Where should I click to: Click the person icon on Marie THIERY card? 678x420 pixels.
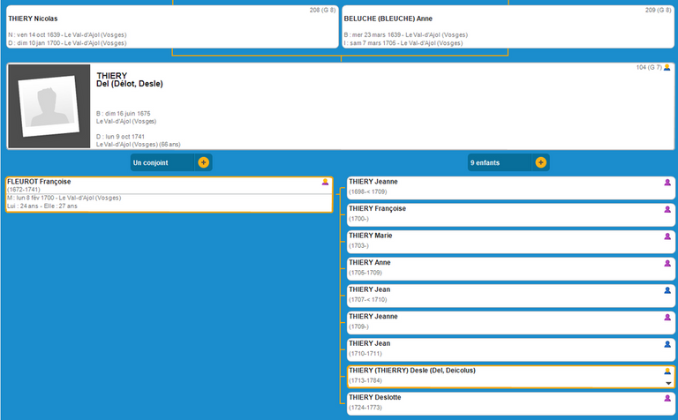pos(668,236)
